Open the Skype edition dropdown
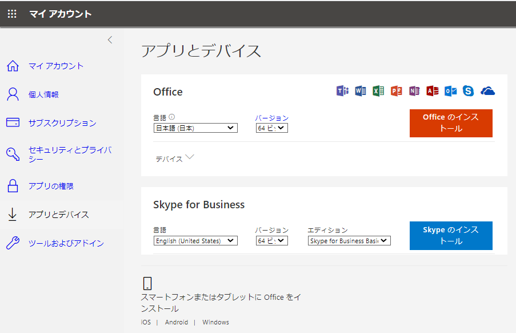 [x=349, y=241]
